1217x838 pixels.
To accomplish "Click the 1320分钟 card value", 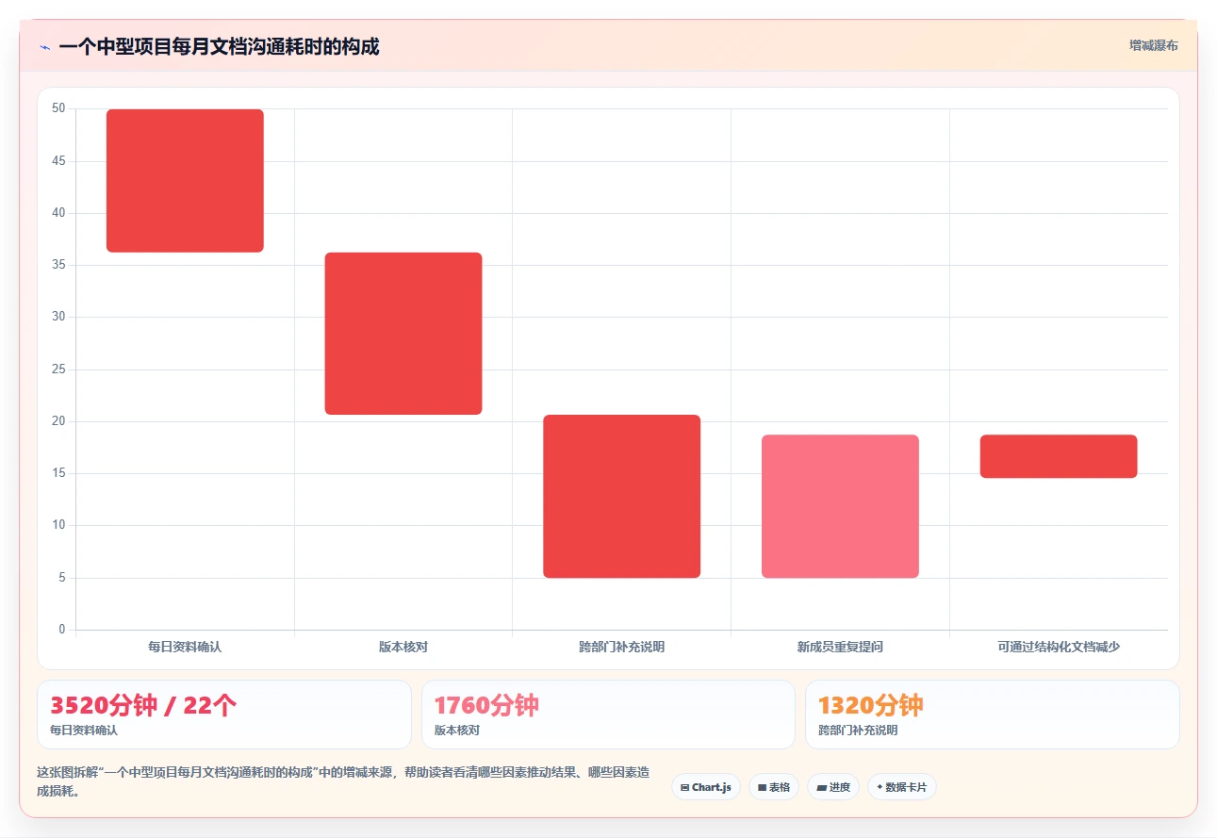I will (x=871, y=705).
